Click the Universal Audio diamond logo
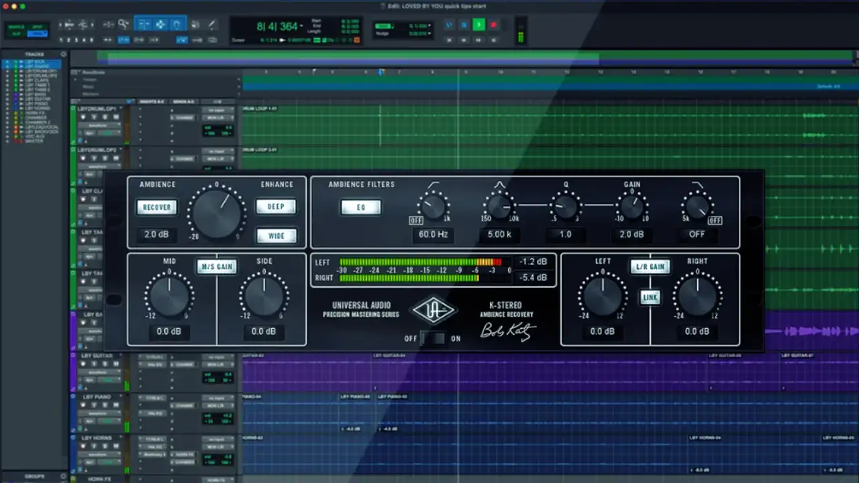This screenshot has height=483, width=859. point(434,310)
